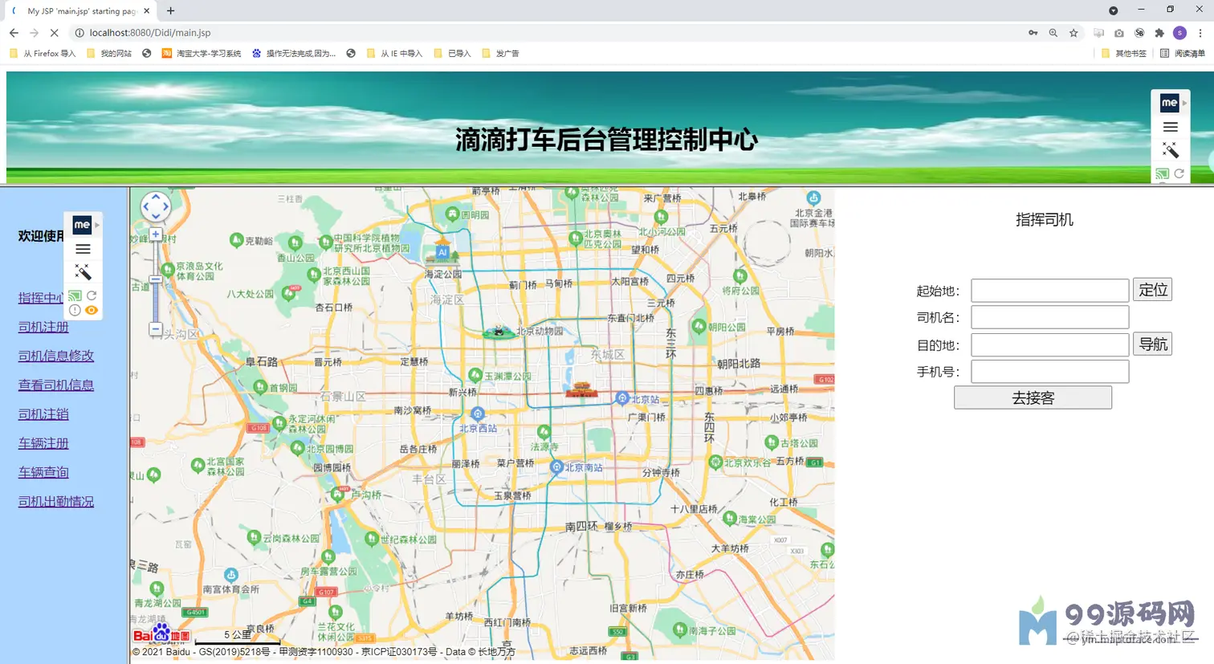Click the 北京西站 station marker on the map
This screenshot has width=1214, height=664.
478,414
